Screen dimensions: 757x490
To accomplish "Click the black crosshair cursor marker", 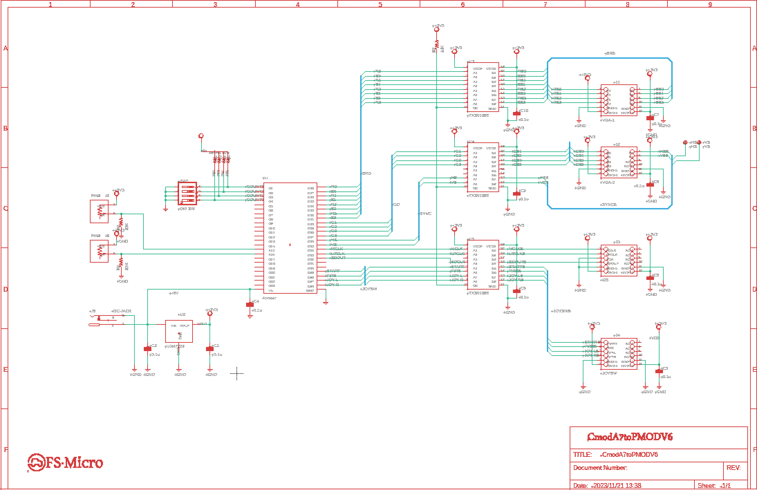I will coord(237,373).
